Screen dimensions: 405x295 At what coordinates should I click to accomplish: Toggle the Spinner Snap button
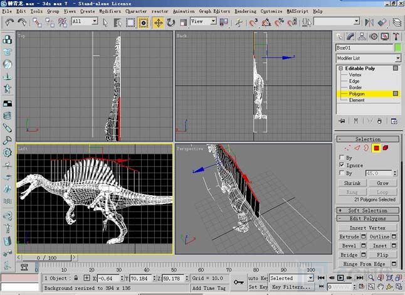click(x=292, y=23)
